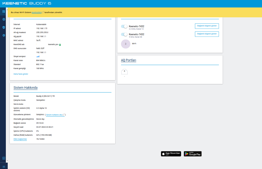Click the Wi-Fi clients circle showing 3
This screenshot has height=169, width=262.
point(126,44)
